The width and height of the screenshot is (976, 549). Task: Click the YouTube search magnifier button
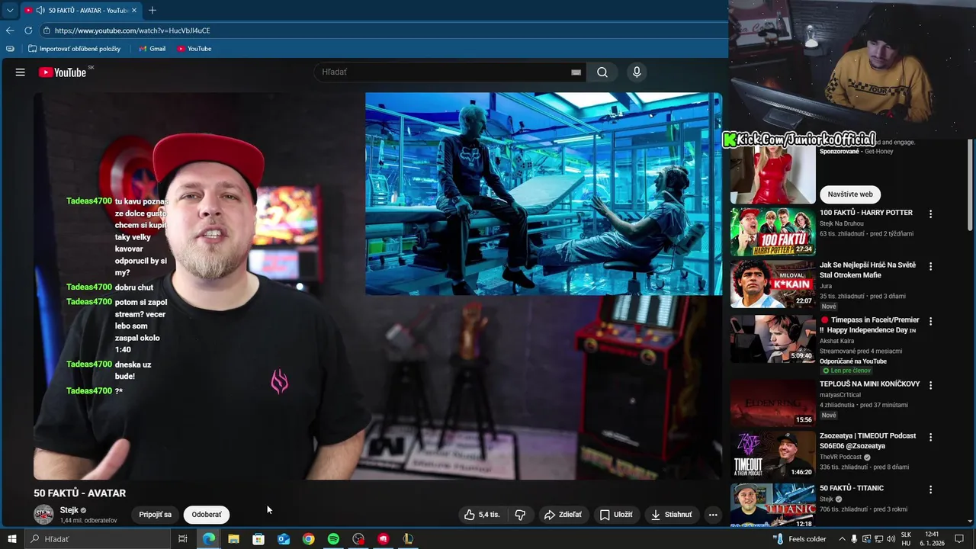pos(602,72)
